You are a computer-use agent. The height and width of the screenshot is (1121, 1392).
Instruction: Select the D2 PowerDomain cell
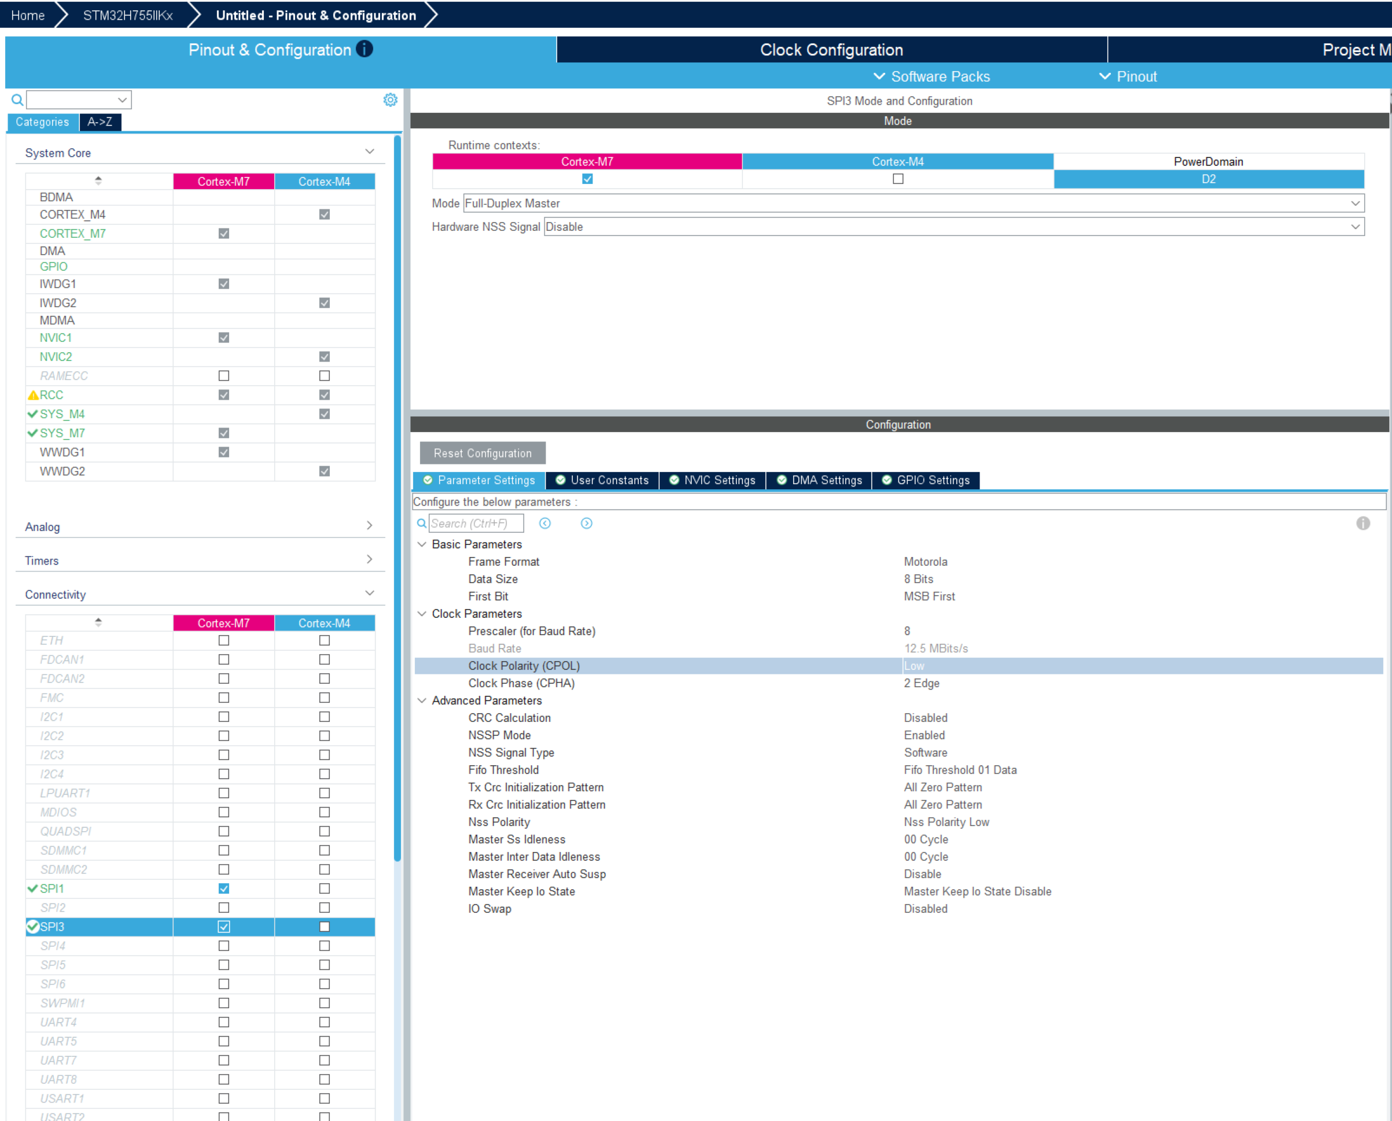[1209, 179]
